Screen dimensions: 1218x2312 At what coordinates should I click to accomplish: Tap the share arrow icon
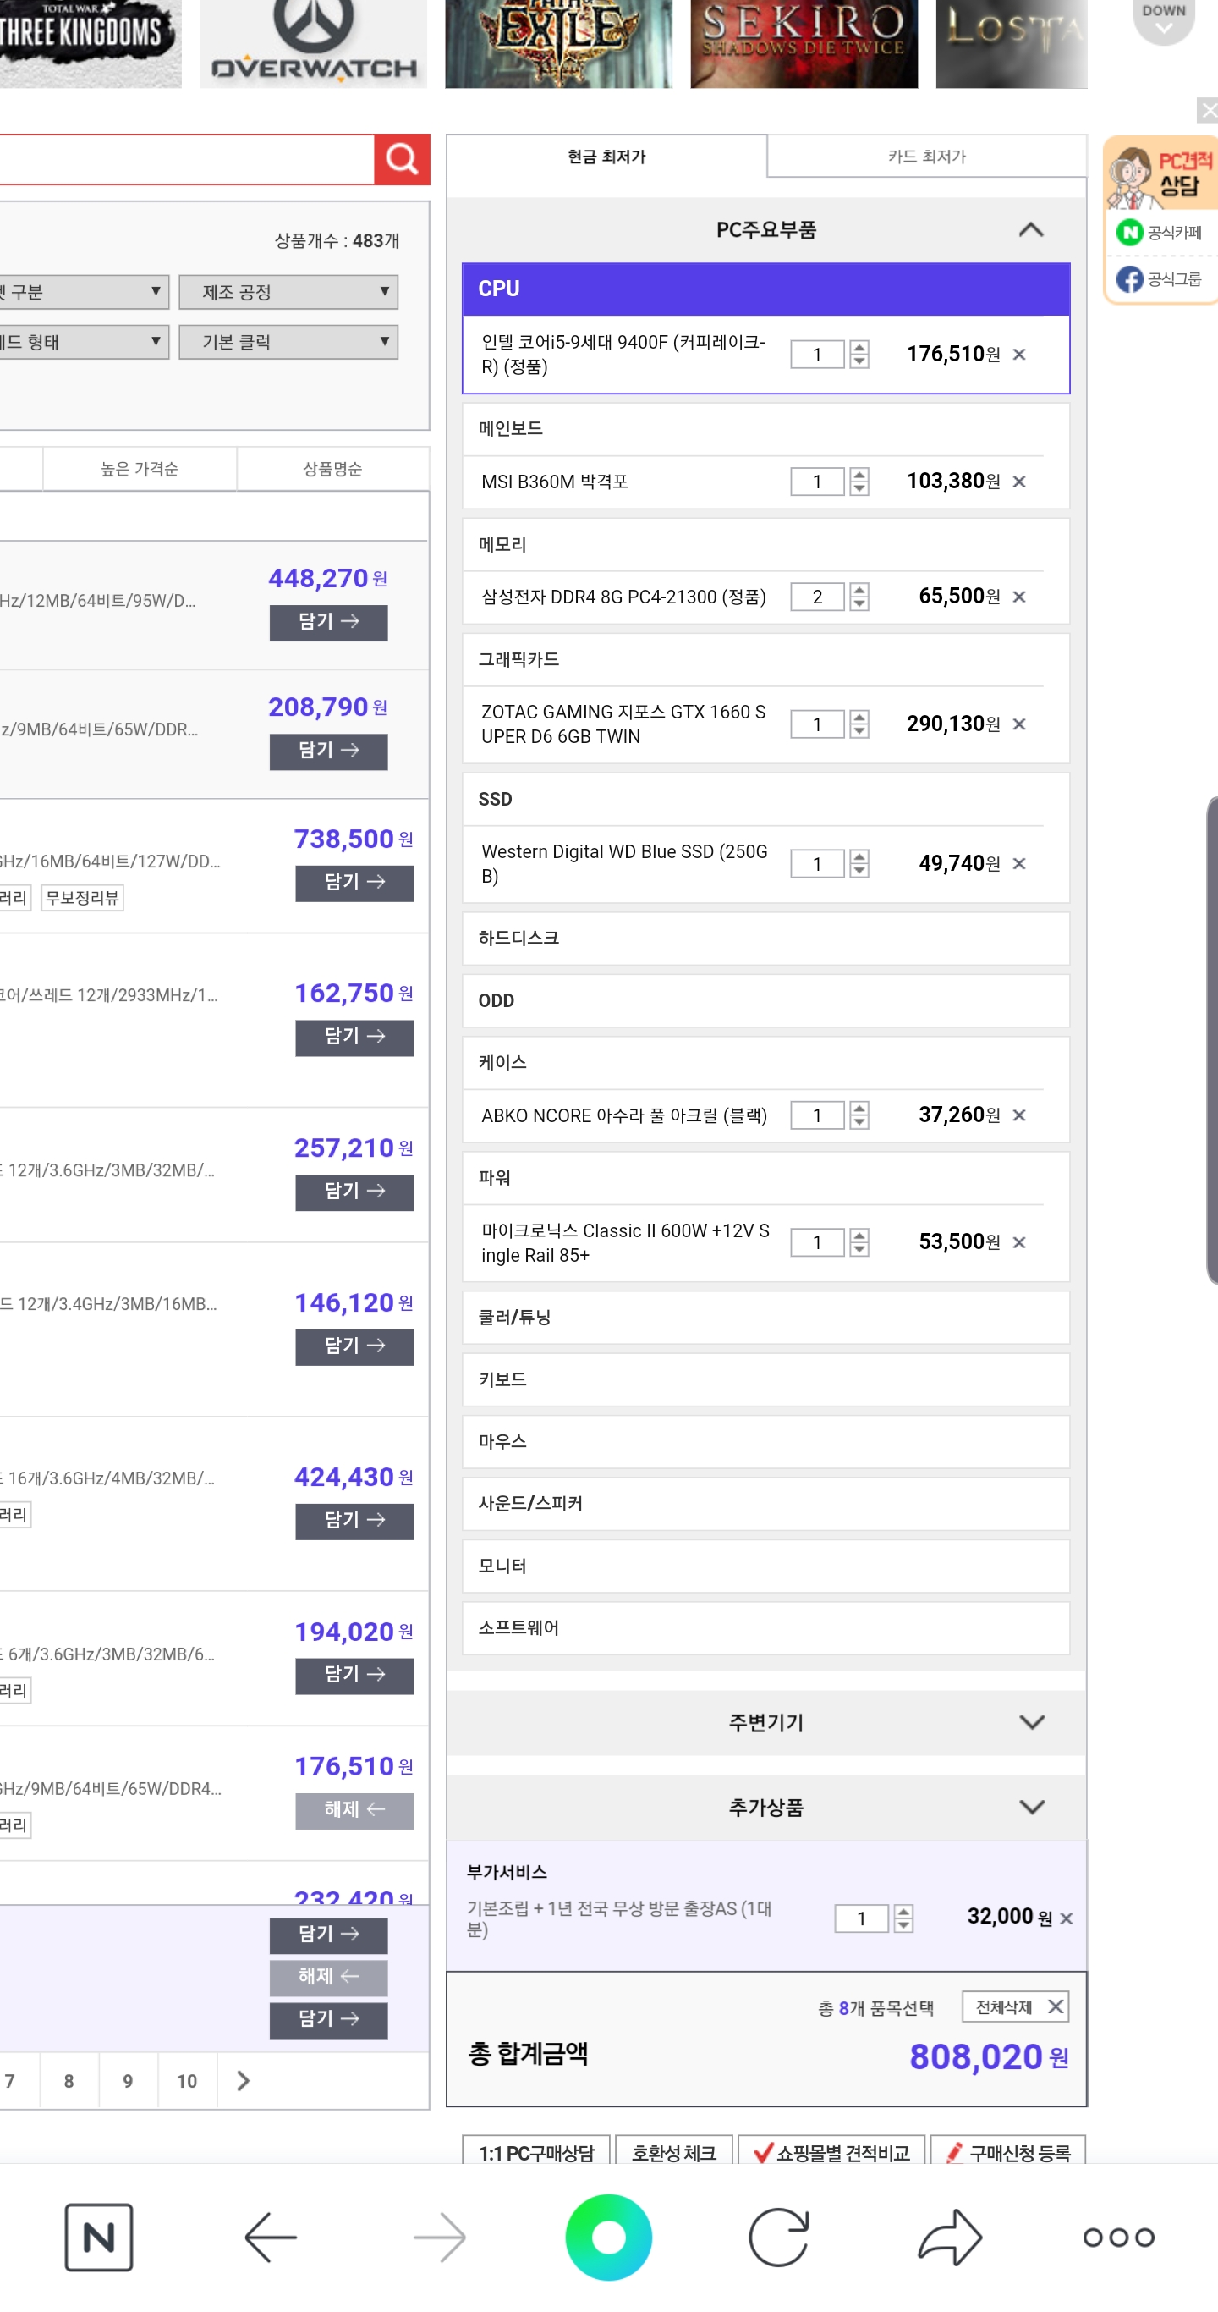click(950, 2237)
